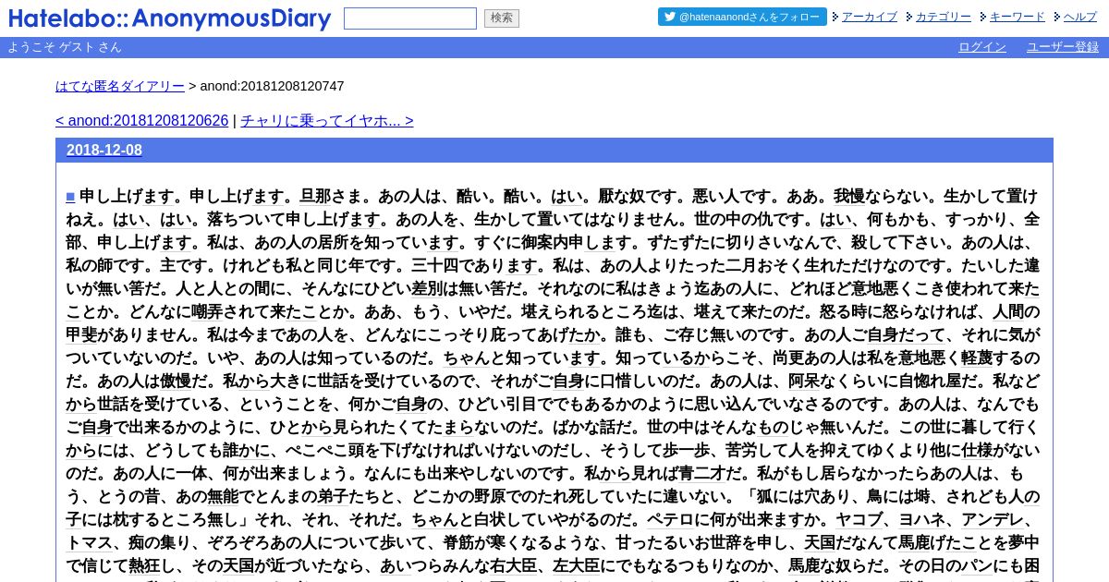
Task: Open the Hatelabo::AnonymousDiary logo
Action: pyautogui.click(x=169, y=18)
